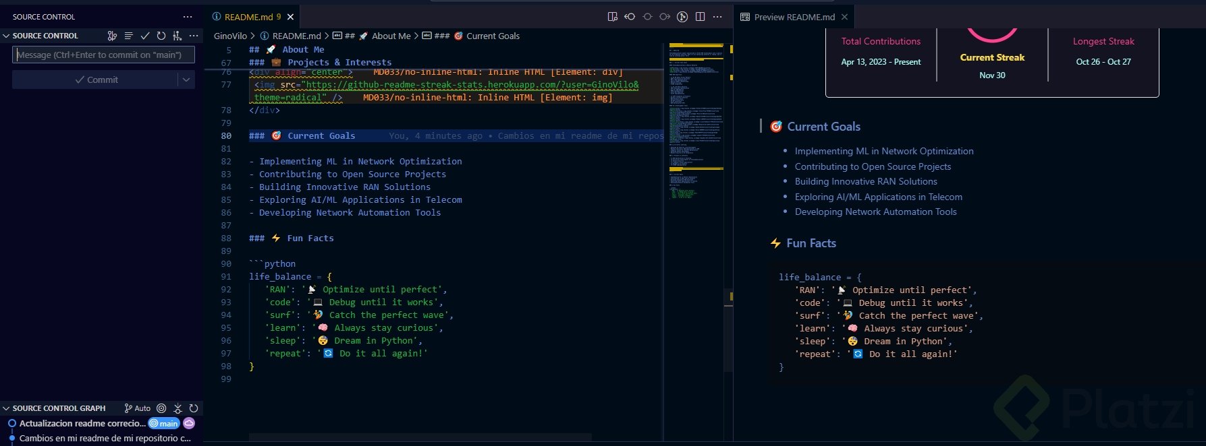Toggle the Auto branch filter in graph
Image resolution: width=1206 pixels, height=446 pixels.
(x=138, y=408)
